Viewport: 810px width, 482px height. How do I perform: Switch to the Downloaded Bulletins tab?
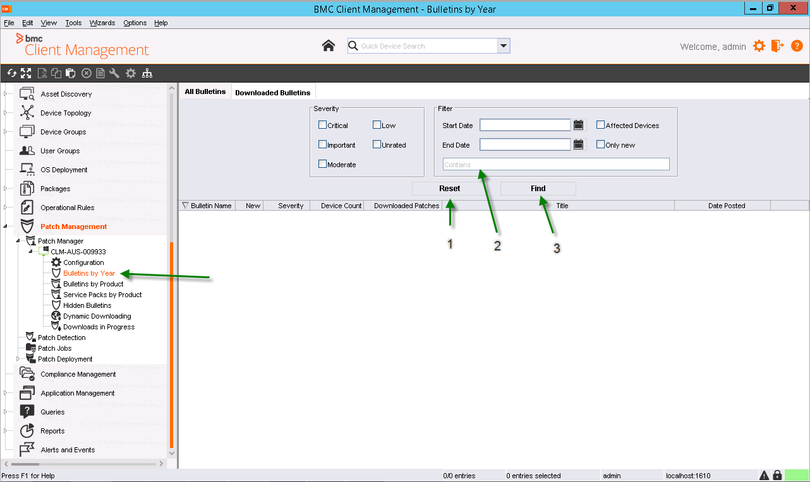pyautogui.click(x=272, y=92)
